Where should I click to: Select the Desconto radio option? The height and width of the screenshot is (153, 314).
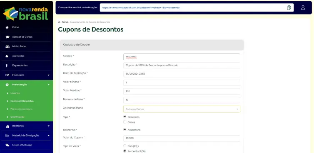click(x=125, y=117)
